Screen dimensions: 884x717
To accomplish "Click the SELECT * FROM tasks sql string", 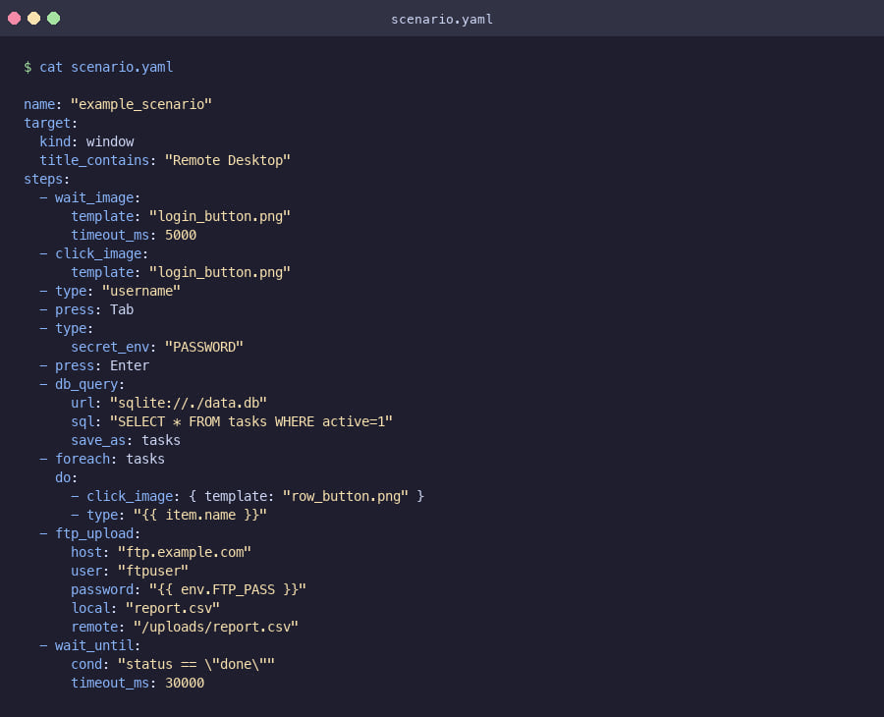I will [250, 421].
